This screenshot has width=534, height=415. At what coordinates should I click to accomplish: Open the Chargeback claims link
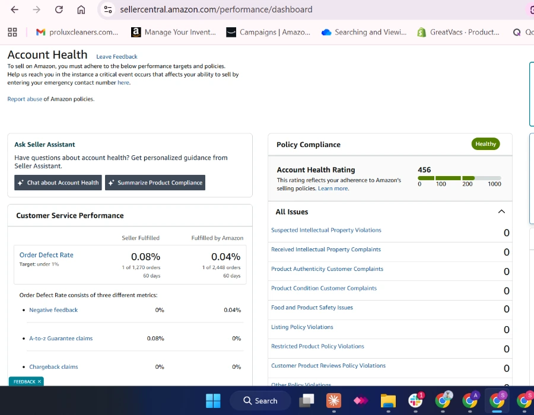pyautogui.click(x=53, y=367)
